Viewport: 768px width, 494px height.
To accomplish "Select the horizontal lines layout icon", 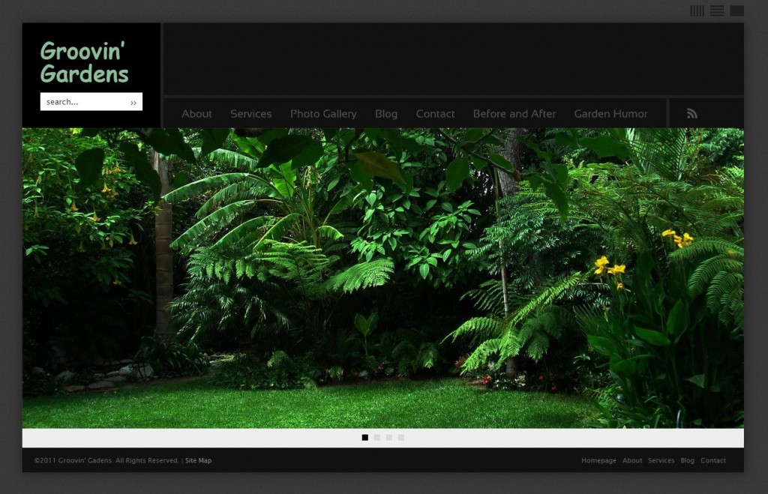I will pyautogui.click(x=717, y=10).
